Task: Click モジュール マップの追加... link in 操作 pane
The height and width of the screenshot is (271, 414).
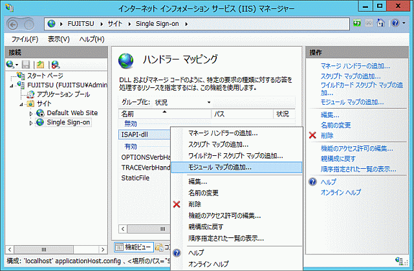Action: pos(352,102)
